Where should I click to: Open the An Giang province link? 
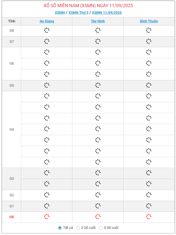click(x=47, y=21)
